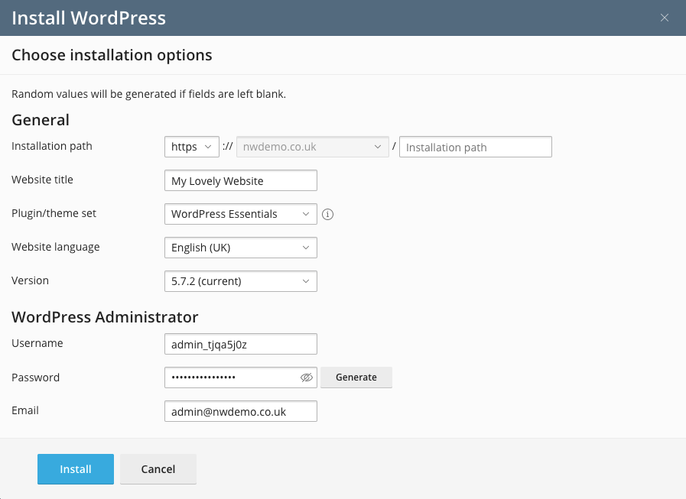
Task: Focus the Installation path text field
Action: pyautogui.click(x=476, y=147)
